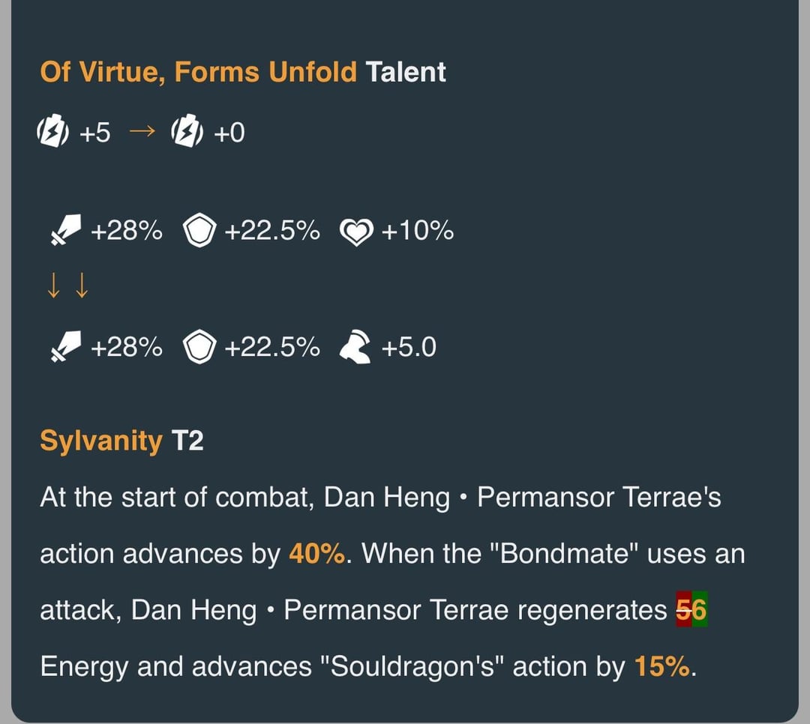This screenshot has width=810, height=724.
Task: Open the Of Virtue, Forms Unfold link
Action: [198, 73]
